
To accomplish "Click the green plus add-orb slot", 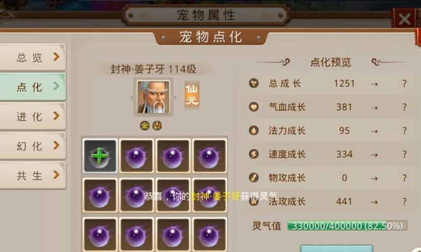I will pos(100,156).
